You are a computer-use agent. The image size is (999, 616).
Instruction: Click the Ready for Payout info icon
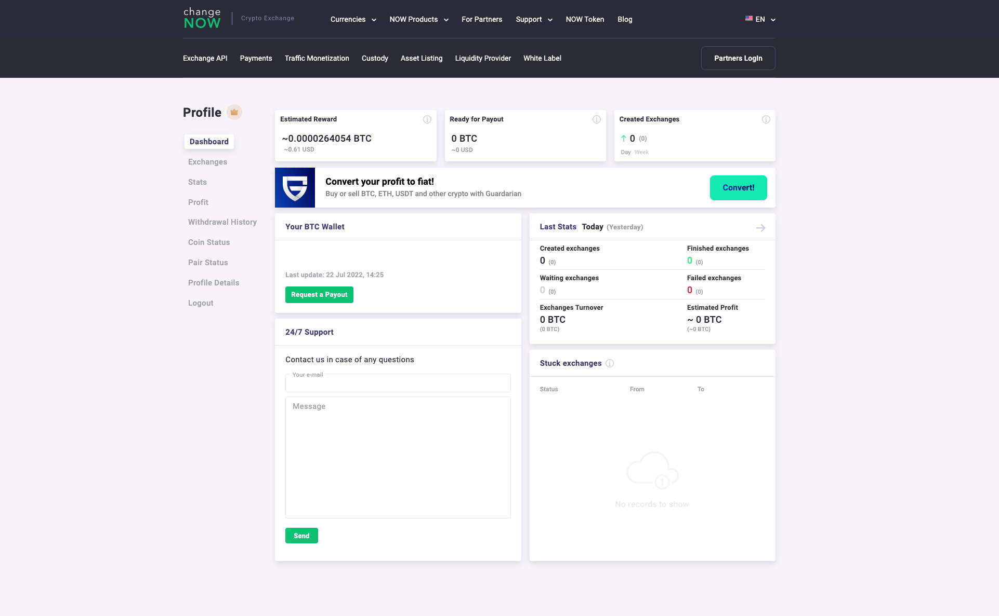[597, 119]
